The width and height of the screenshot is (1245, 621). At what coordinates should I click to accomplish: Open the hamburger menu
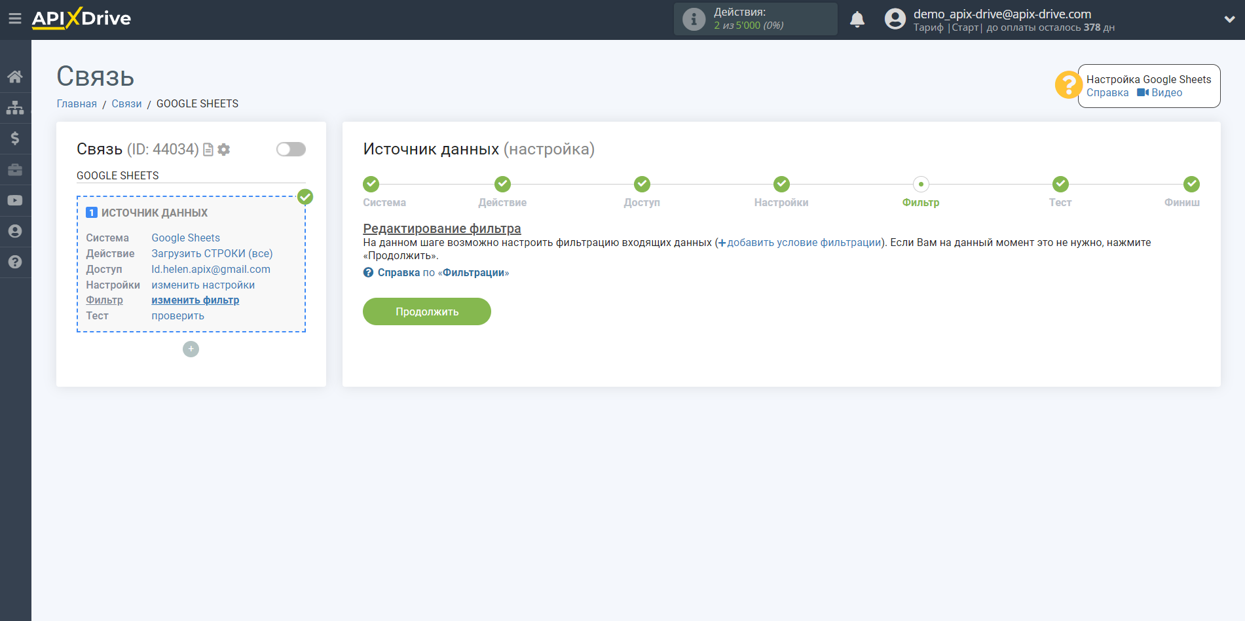tap(14, 19)
